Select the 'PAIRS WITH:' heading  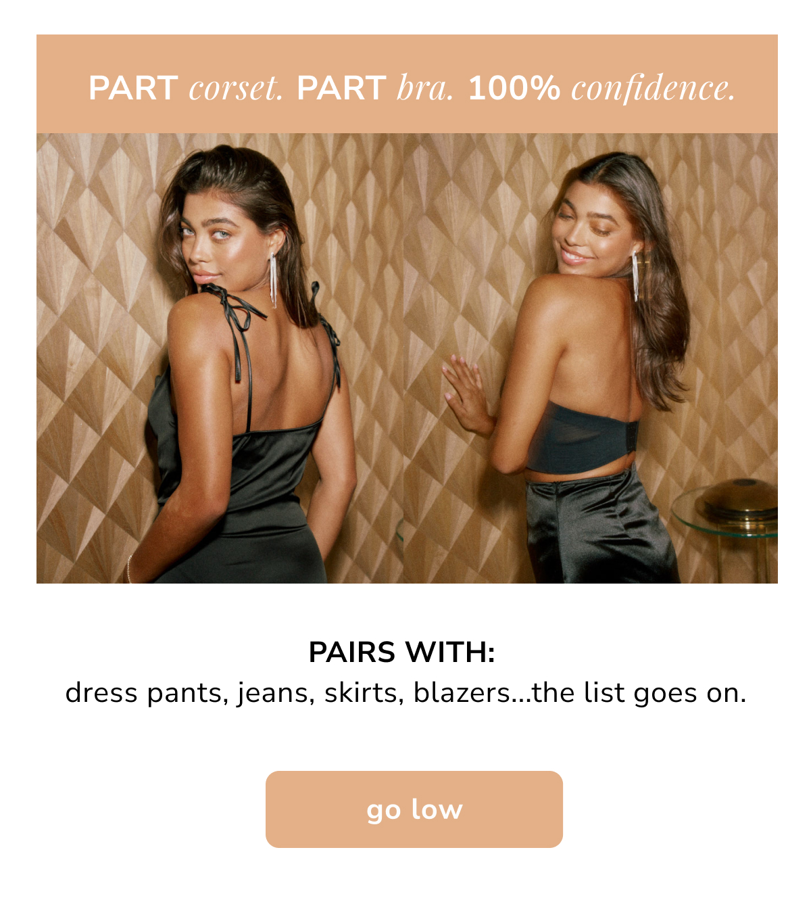pyautogui.click(x=402, y=653)
